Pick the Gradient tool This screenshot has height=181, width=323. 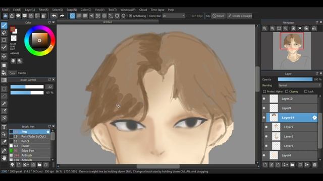(4, 80)
